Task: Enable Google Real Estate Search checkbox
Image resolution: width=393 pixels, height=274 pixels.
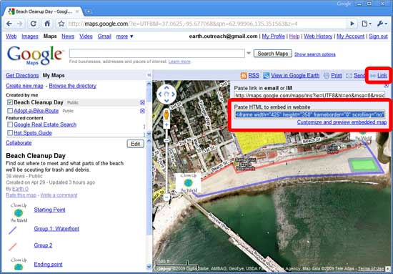Action: coord(10,124)
